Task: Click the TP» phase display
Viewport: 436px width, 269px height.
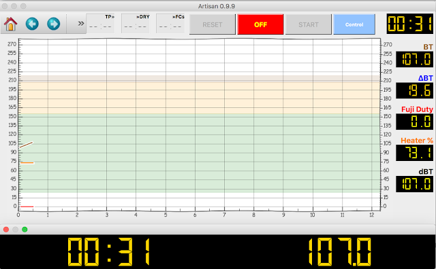Action: click(100, 24)
